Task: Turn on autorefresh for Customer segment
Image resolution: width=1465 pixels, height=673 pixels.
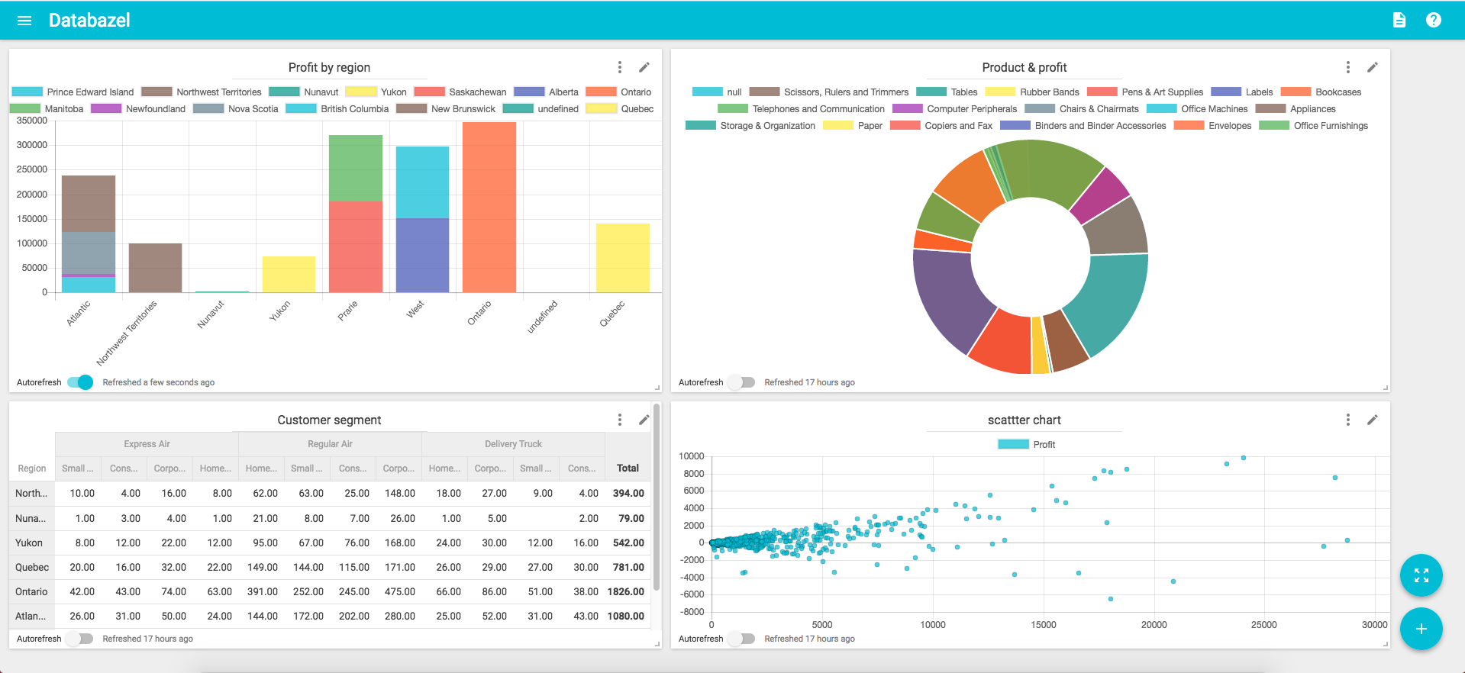Action: point(79,639)
